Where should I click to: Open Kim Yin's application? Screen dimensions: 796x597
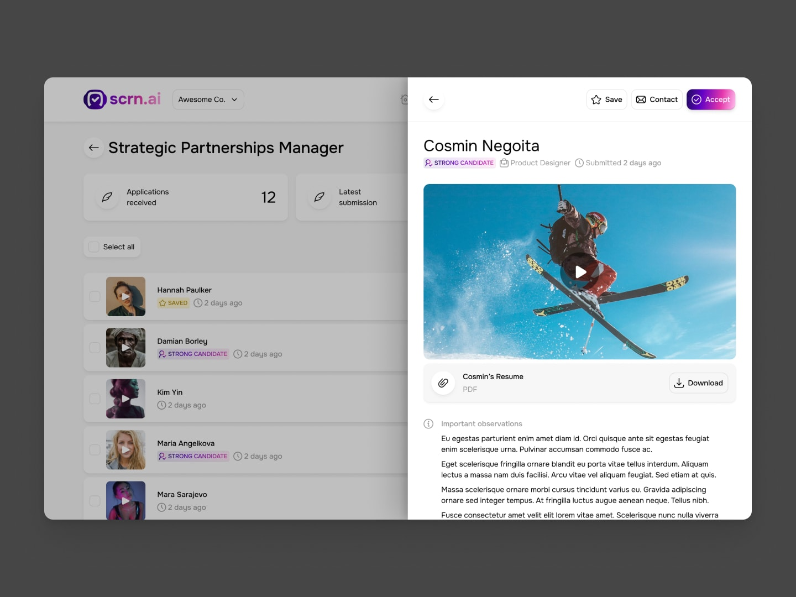[x=246, y=399]
